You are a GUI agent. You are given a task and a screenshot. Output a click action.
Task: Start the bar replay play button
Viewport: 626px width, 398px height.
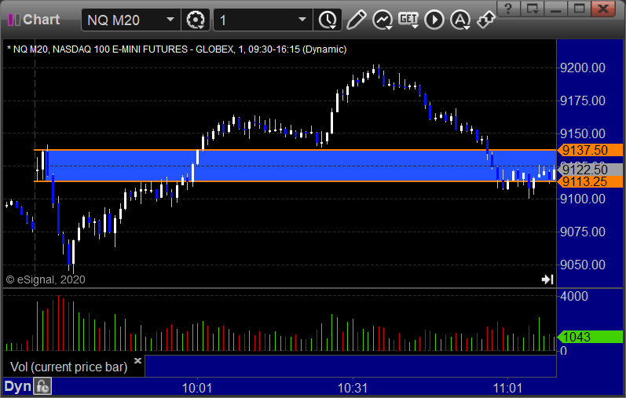click(x=434, y=20)
